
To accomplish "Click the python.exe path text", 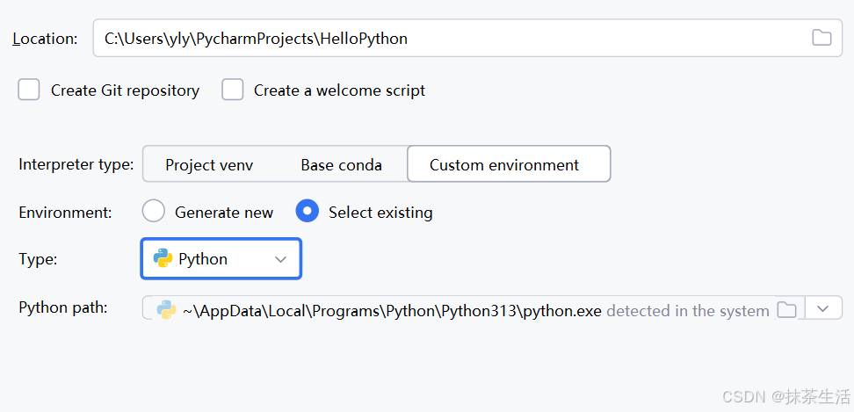I will click(x=392, y=310).
